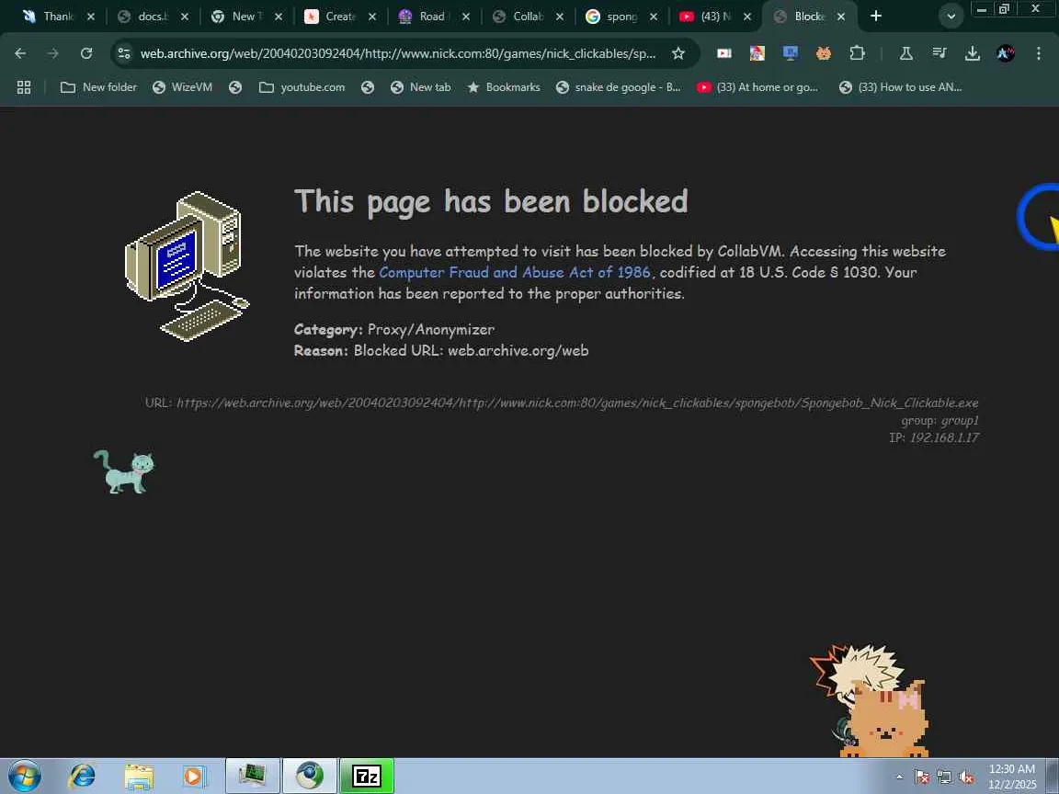Close the Road tab
1059x794 pixels.
(465, 17)
